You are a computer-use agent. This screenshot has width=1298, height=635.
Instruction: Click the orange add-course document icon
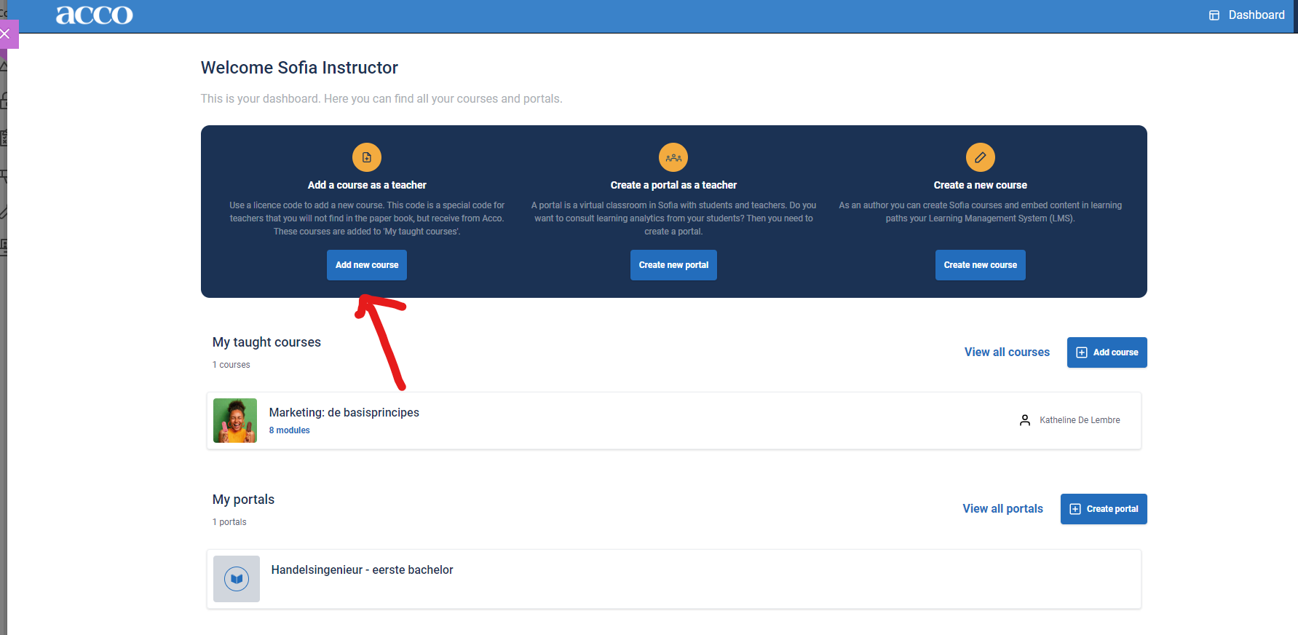[367, 157]
